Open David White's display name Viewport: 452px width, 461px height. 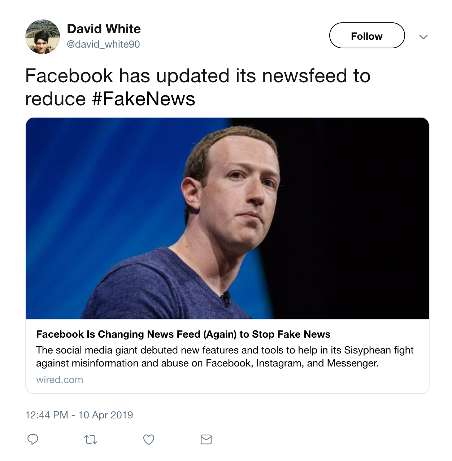coord(104,29)
